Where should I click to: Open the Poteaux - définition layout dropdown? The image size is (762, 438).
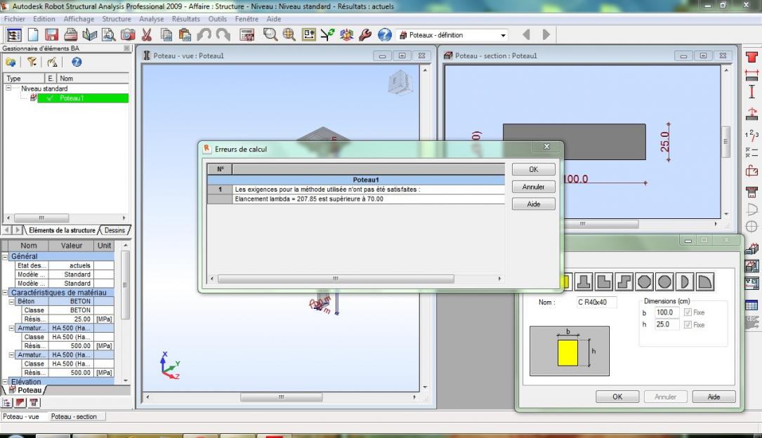(503, 35)
